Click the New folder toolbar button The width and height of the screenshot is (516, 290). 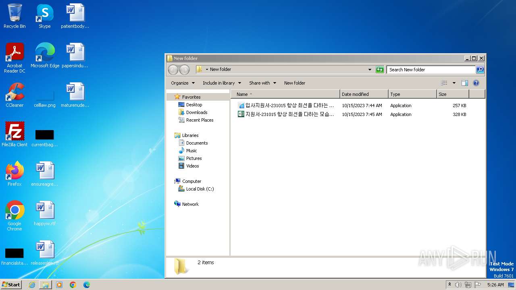tap(295, 83)
